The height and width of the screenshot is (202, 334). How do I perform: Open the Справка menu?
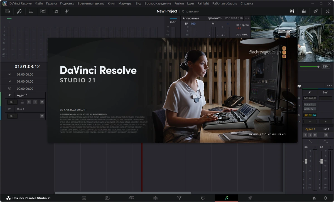tap(246, 3)
